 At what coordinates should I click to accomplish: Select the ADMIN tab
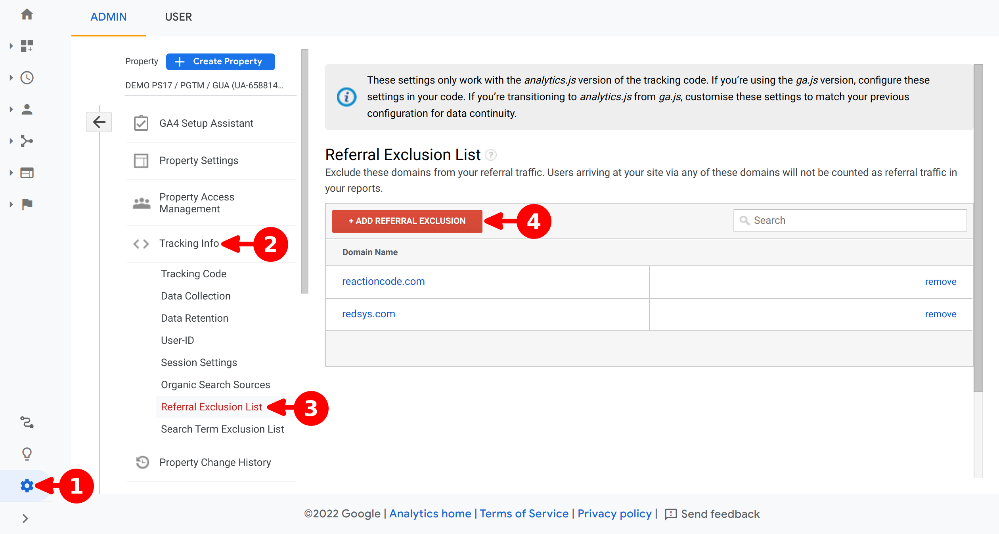pos(108,17)
